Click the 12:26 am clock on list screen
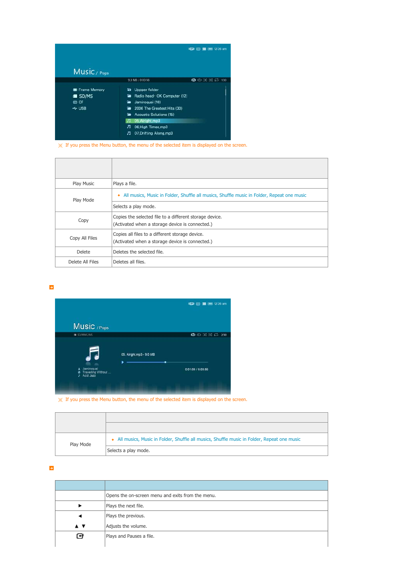 220,49
